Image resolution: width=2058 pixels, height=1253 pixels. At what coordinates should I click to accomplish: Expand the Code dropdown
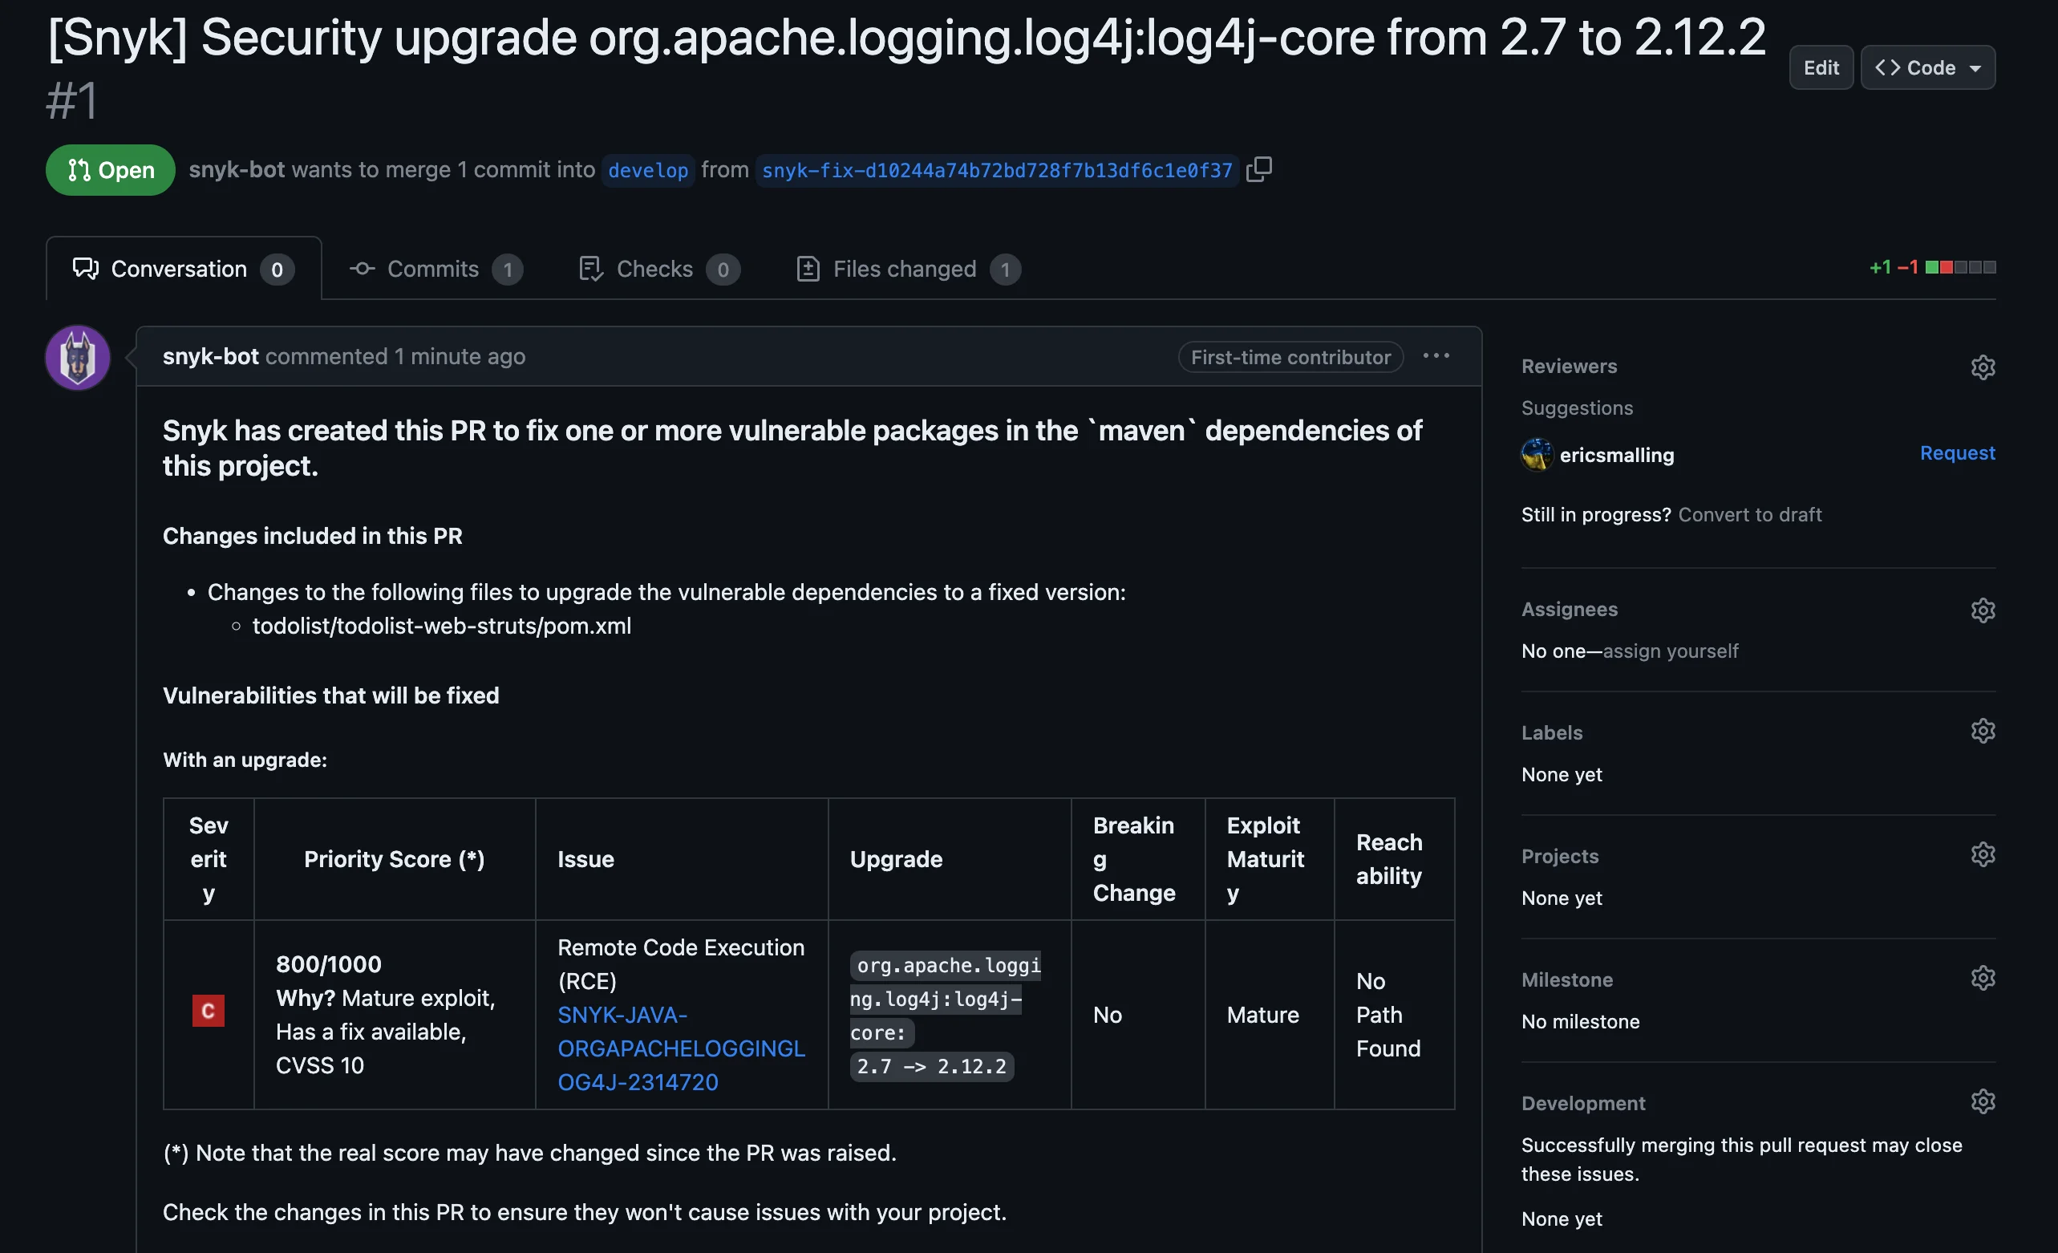click(x=1928, y=67)
